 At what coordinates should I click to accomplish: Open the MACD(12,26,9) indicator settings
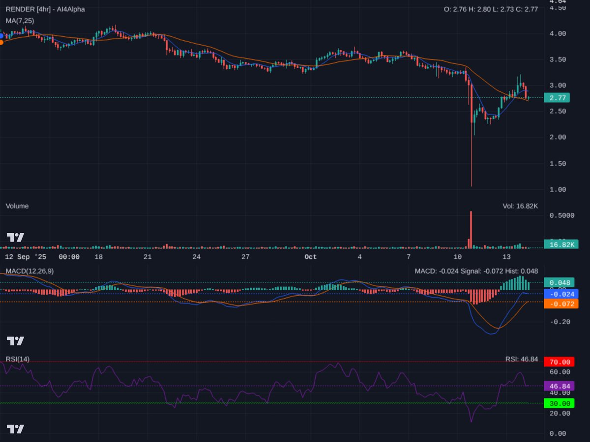coord(29,271)
